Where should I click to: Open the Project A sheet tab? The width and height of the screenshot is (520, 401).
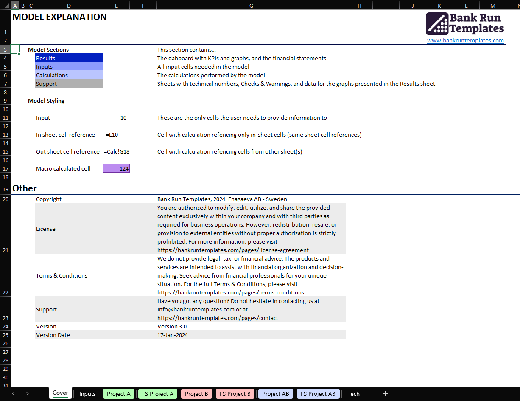click(119, 394)
